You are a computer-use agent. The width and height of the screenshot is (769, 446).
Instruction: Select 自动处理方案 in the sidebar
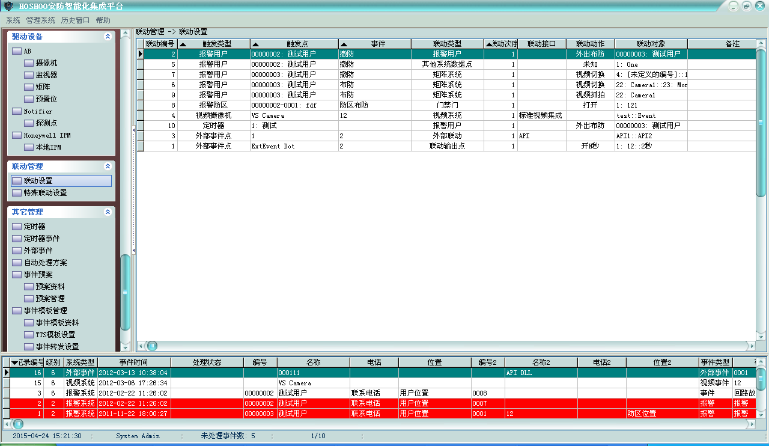[45, 263]
